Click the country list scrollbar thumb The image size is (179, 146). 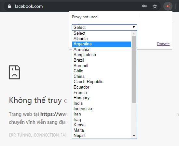click(134, 70)
